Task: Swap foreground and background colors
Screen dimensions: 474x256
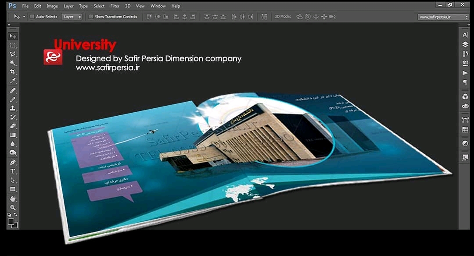Action: [16, 215]
